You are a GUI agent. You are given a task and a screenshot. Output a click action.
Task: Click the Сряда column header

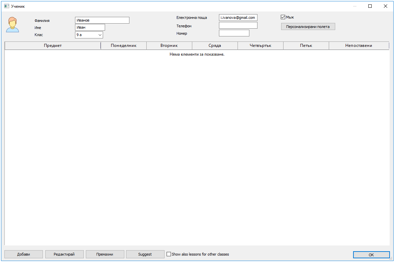click(x=215, y=46)
